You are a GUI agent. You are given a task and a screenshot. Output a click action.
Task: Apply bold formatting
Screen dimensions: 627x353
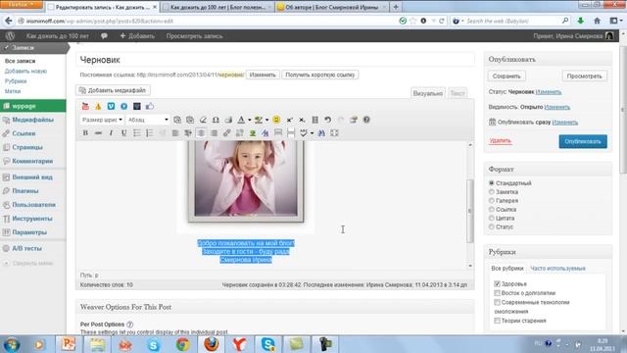pyautogui.click(x=85, y=133)
